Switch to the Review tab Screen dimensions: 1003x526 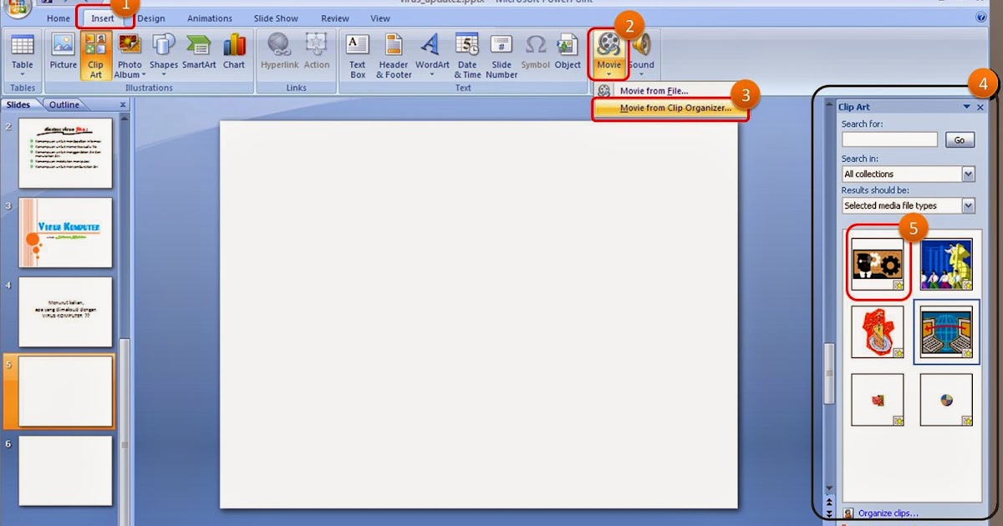pyautogui.click(x=335, y=18)
